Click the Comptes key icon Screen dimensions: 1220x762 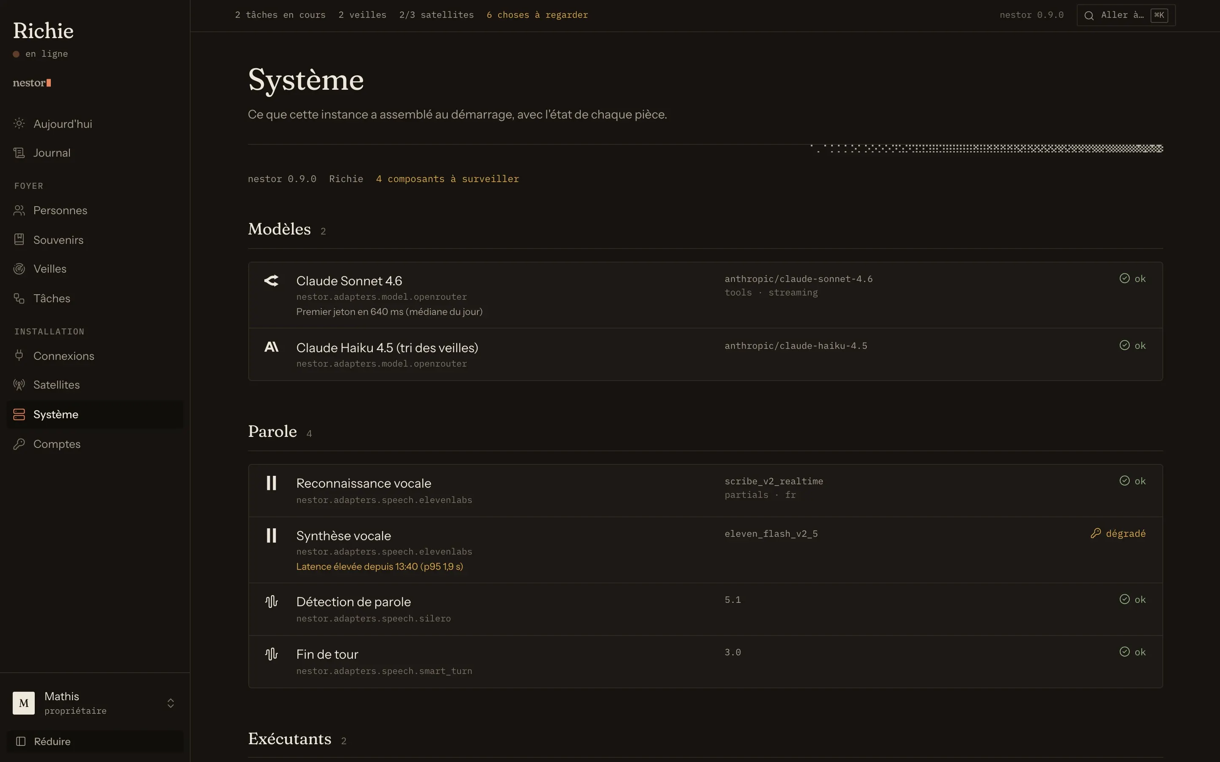(x=19, y=444)
